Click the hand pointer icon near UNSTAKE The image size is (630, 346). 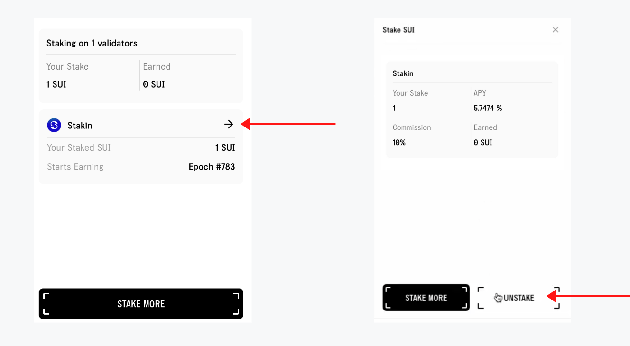pyautogui.click(x=498, y=298)
